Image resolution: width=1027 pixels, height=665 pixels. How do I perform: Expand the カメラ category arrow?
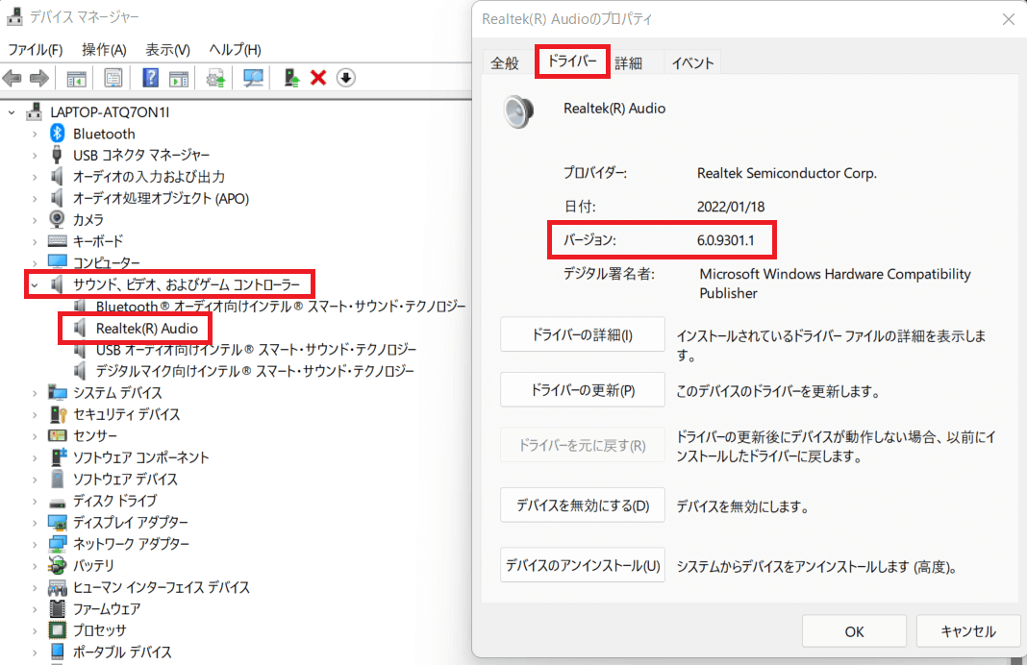point(35,221)
